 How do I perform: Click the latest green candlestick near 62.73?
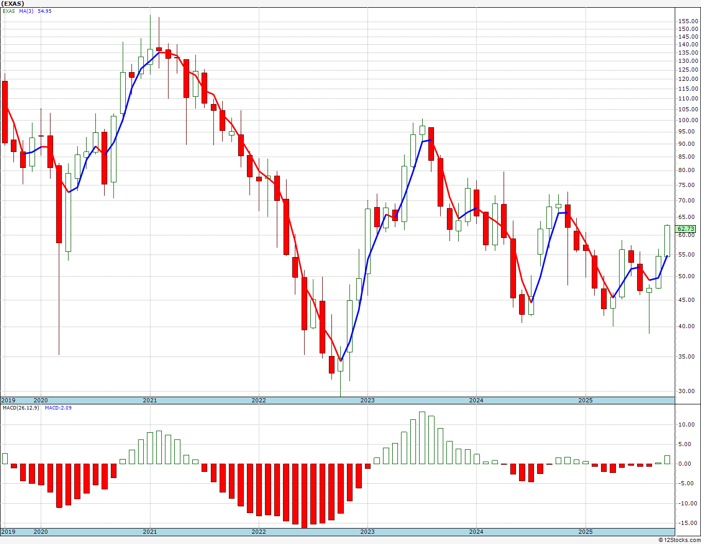tap(667, 241)
